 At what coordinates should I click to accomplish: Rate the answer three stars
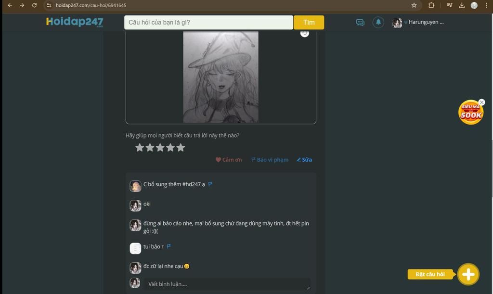click(x=160, y=147)
